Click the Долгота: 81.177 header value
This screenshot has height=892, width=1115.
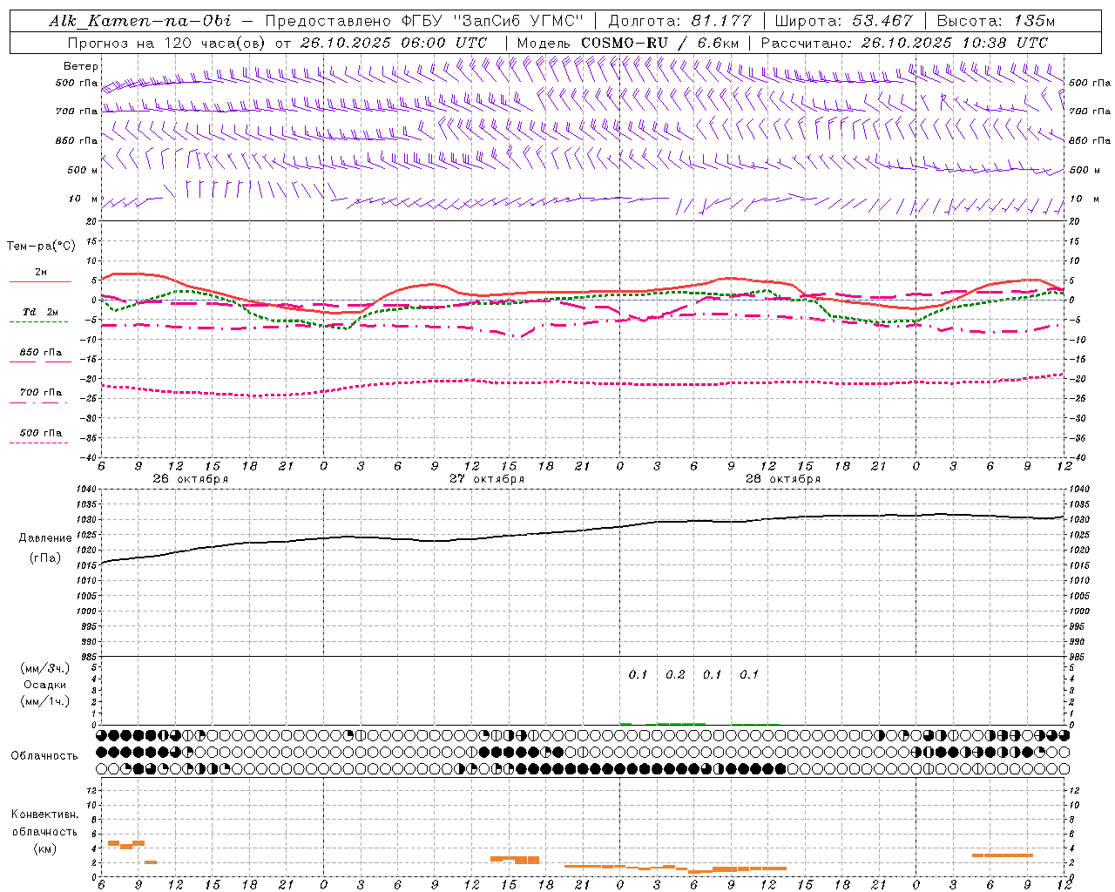[679, 21]
